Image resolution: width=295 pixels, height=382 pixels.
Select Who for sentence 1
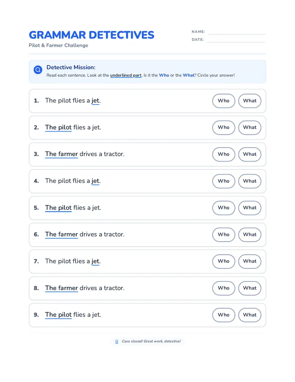tap(224, 100)
